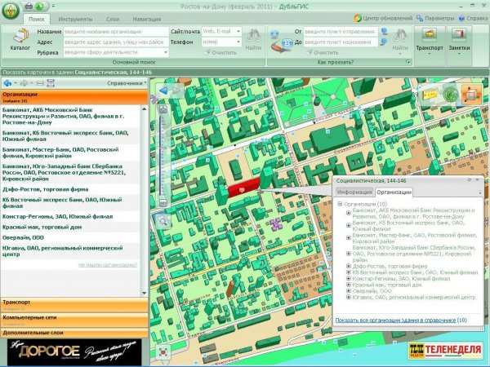
Task: Click the map zoom slider track
Action: click(x=163, y=156)
